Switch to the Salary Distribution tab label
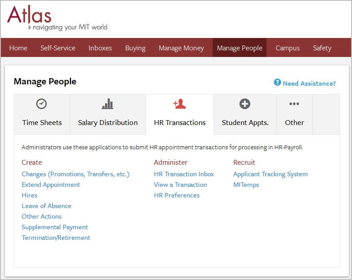This screenshot has width=352, height=280. (x=108, y=123)
